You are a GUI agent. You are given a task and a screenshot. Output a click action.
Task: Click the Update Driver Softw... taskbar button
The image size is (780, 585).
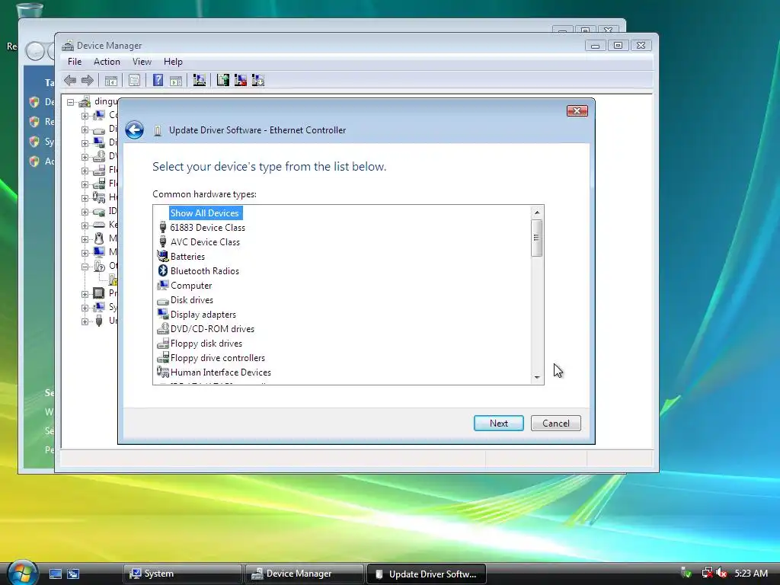427,574
